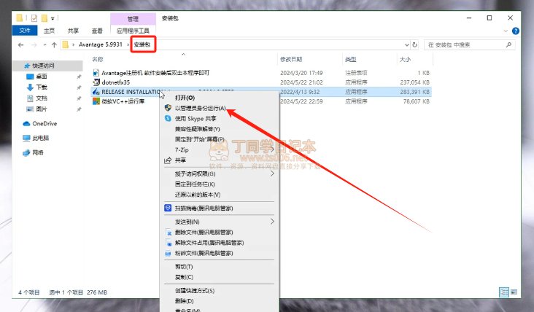Image resolution: width=534 pixels, height=312 pixels.
Task: Switch to details view layout
Action: pos(503,292)
